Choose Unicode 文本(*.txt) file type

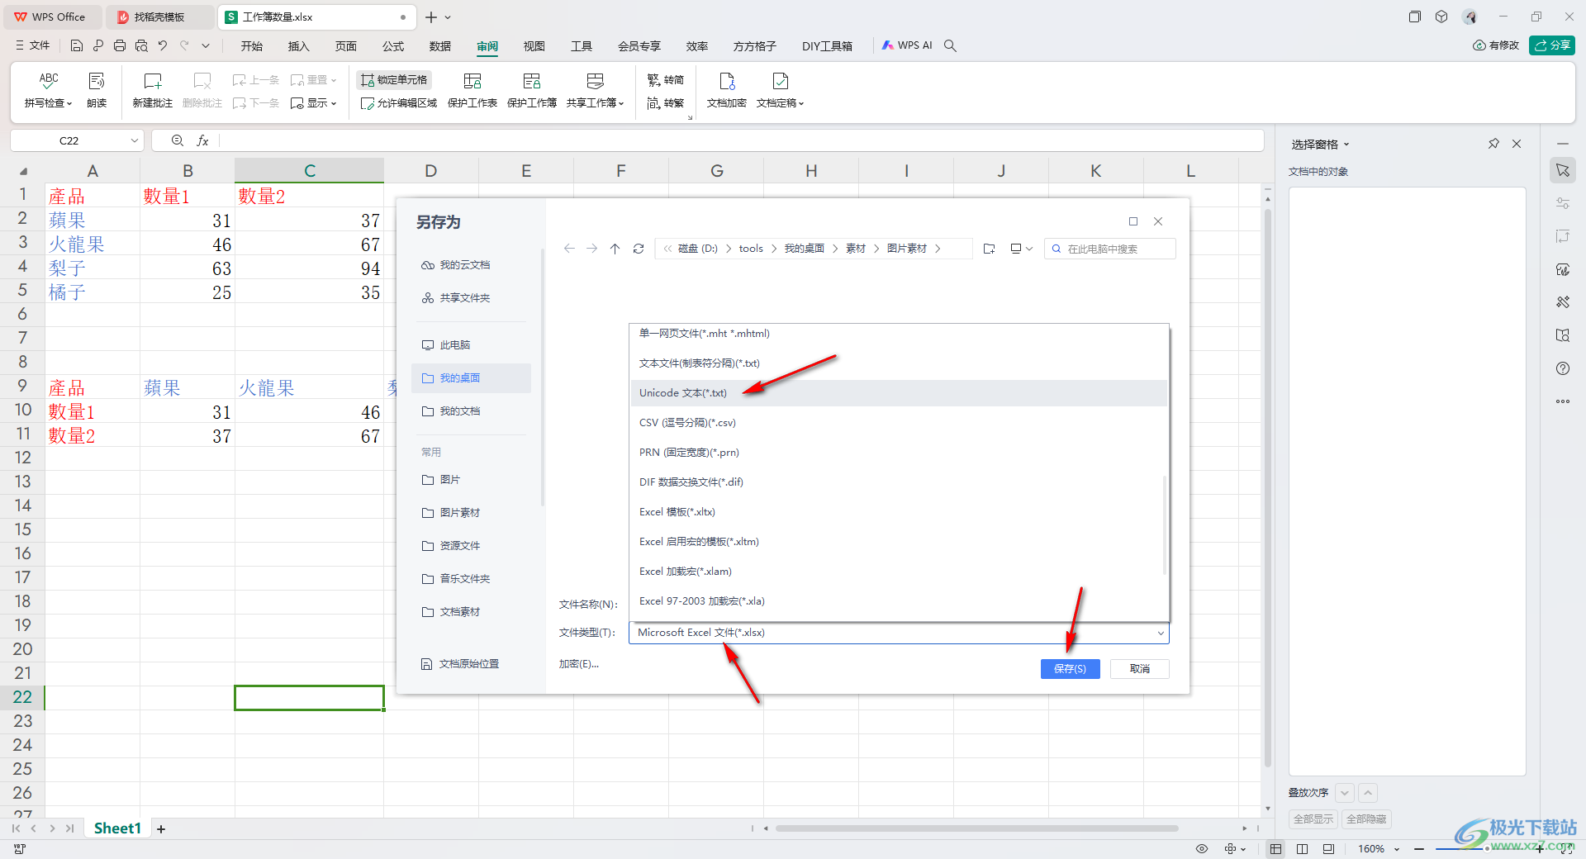click(899, 393)
